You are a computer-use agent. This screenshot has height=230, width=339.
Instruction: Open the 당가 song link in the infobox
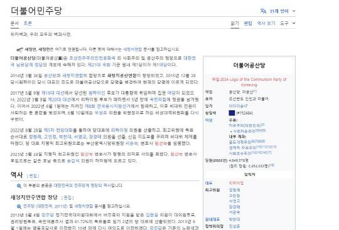click(x=237, y=106)
